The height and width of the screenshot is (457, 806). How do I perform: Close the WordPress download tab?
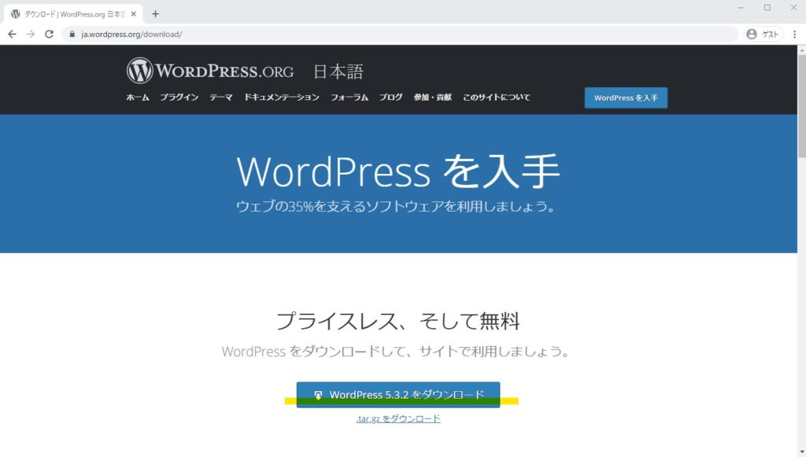134,14
